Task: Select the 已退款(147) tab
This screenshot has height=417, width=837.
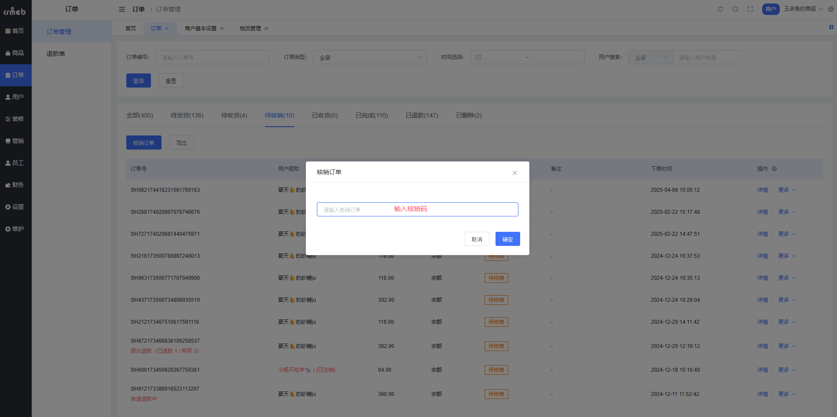Action: 422,115
